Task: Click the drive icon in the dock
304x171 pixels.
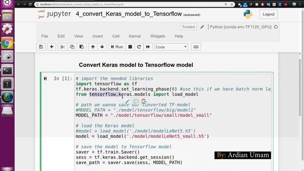Action: coord(7,111)
